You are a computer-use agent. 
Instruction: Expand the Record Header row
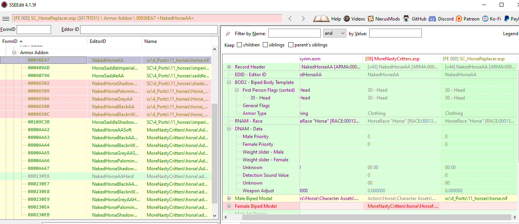229,67
